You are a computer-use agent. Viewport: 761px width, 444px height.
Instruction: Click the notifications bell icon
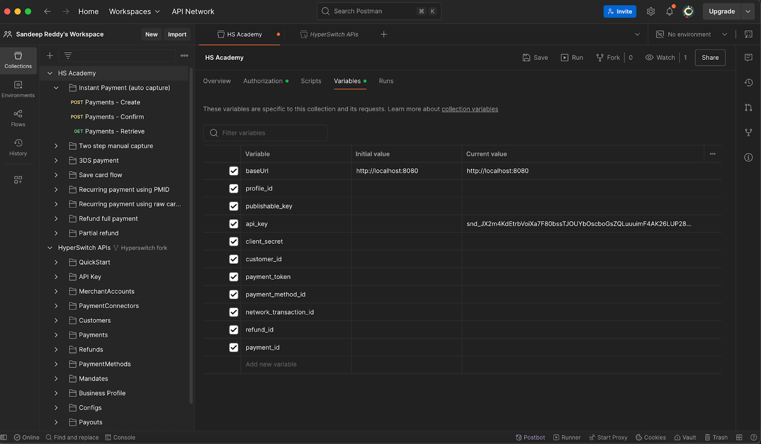[x=669, y=11]
